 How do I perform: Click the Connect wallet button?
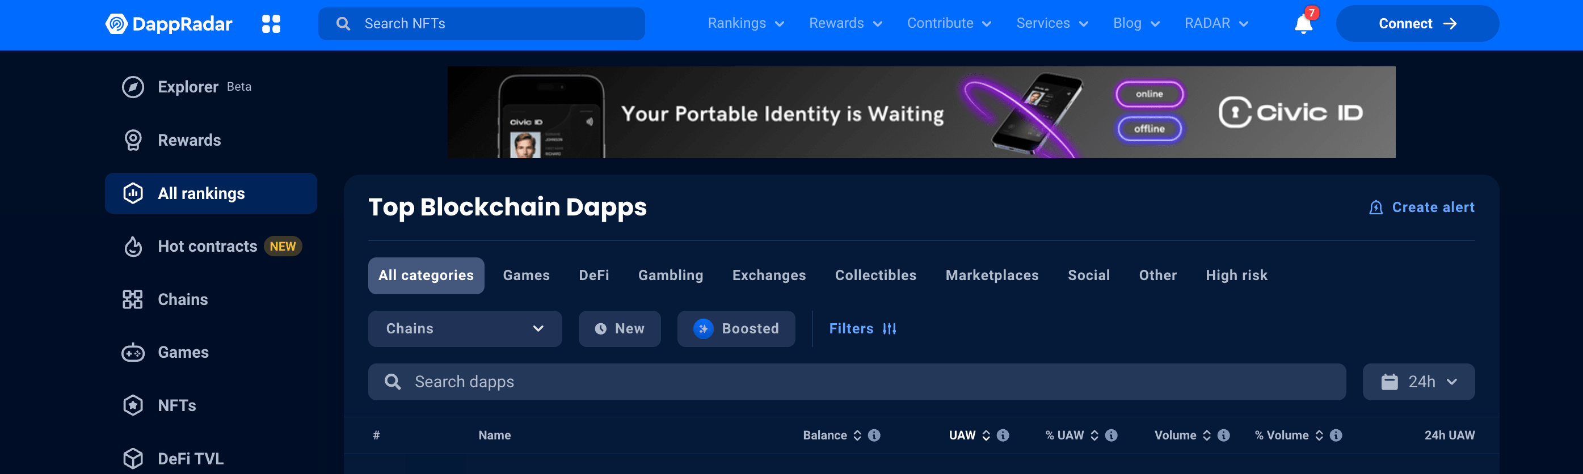coord(1417,24)
